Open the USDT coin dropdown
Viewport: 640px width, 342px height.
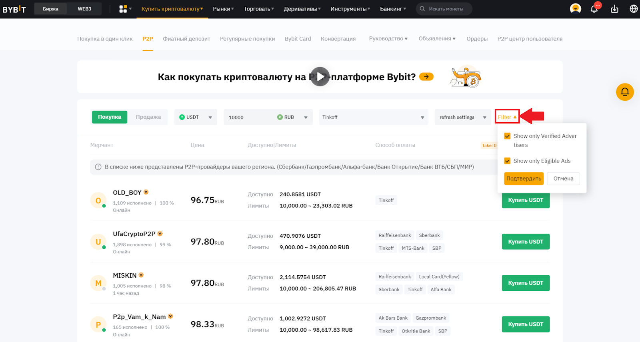(196, 117)
